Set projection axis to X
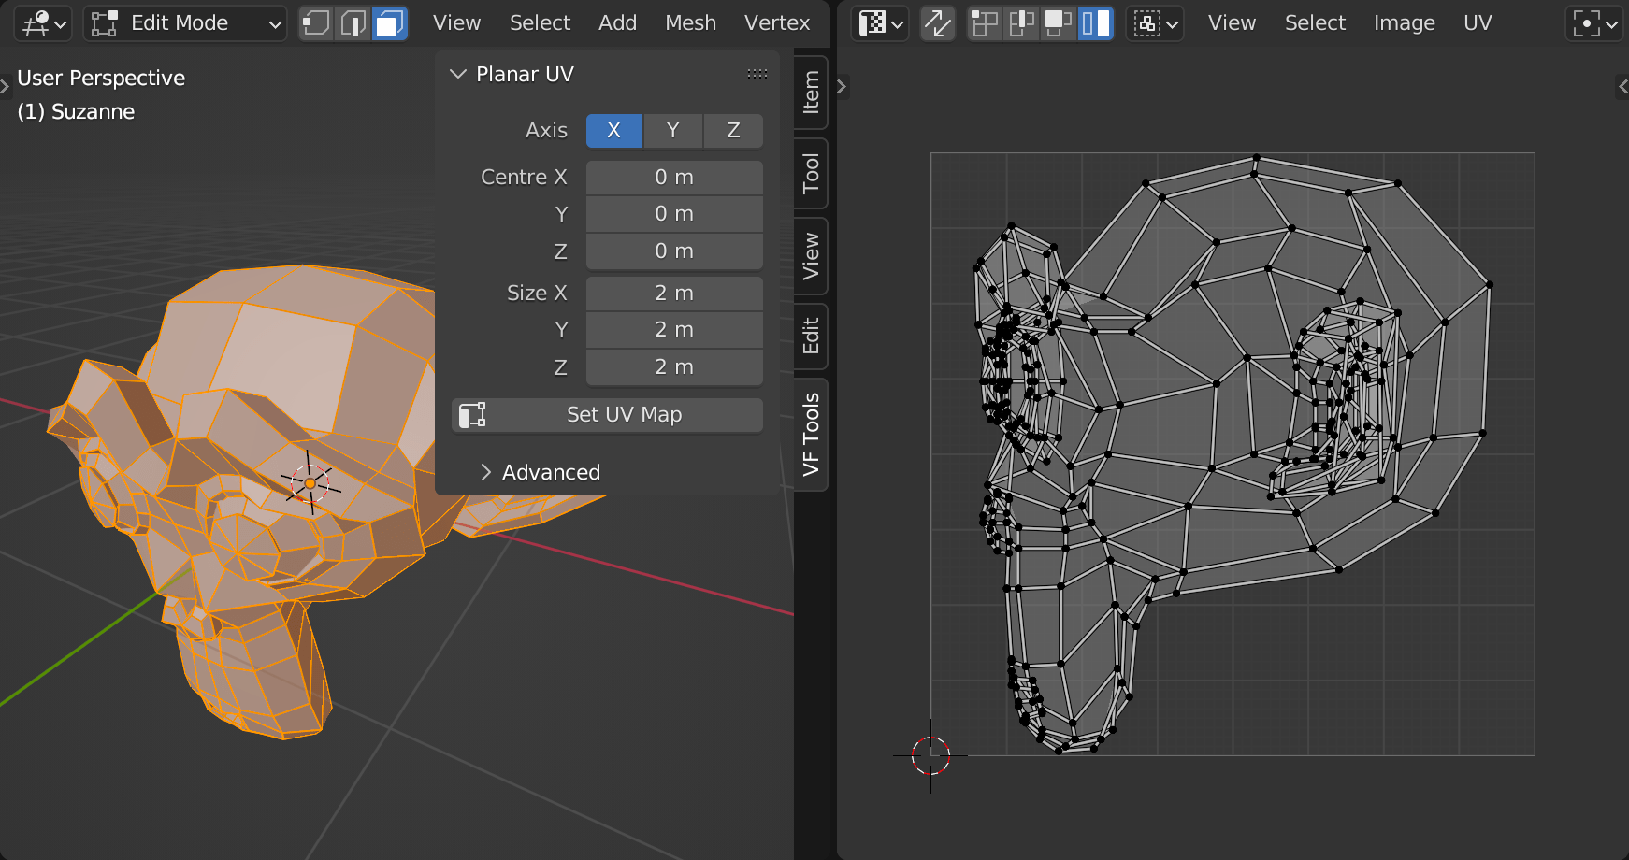1629x860 pixels. click(614, 131)
